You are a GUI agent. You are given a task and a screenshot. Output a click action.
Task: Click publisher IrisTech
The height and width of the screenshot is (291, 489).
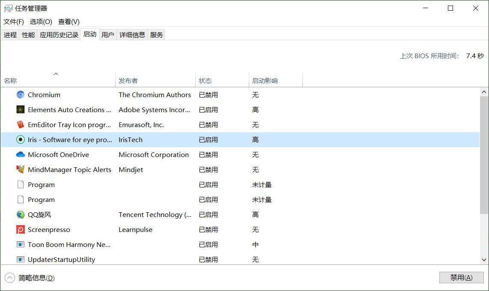pyautogui.click(x=130, y=140)
